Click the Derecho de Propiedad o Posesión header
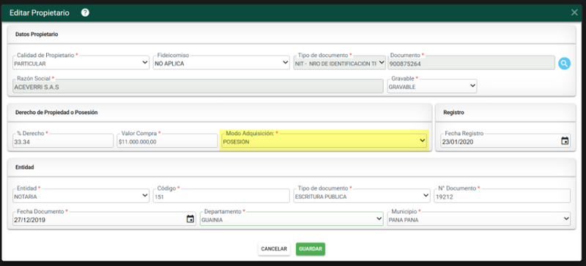The height and width of the screenshot is (266, 586). [56, 113]
